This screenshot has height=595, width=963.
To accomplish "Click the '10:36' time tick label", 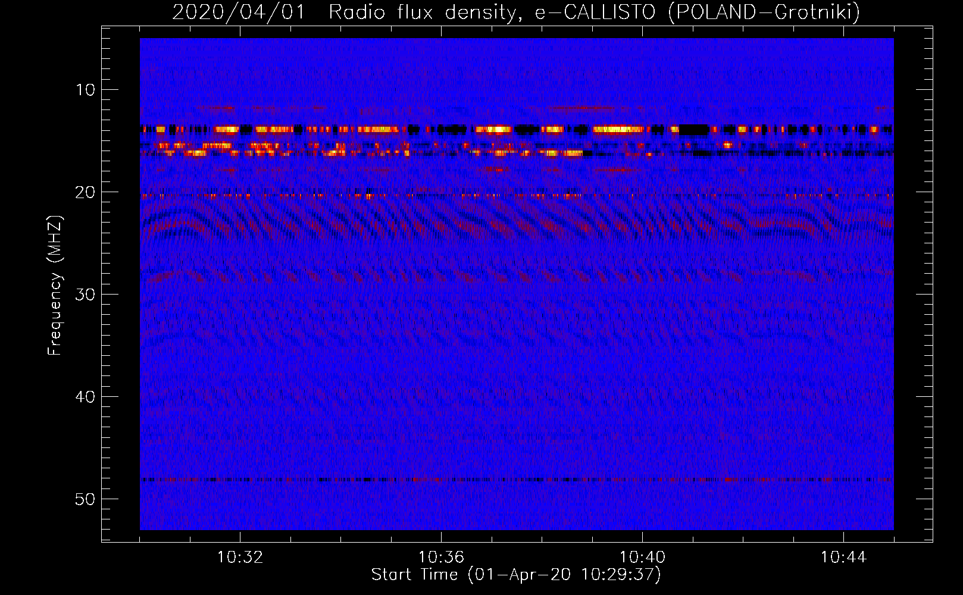I will (441, 558).
